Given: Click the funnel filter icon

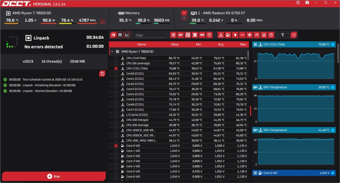Looking at the screenshot, I should 283,35.
